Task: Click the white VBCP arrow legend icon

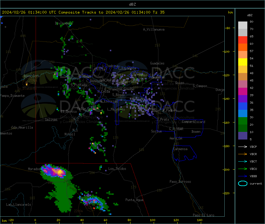Action: tap(243, 147)
